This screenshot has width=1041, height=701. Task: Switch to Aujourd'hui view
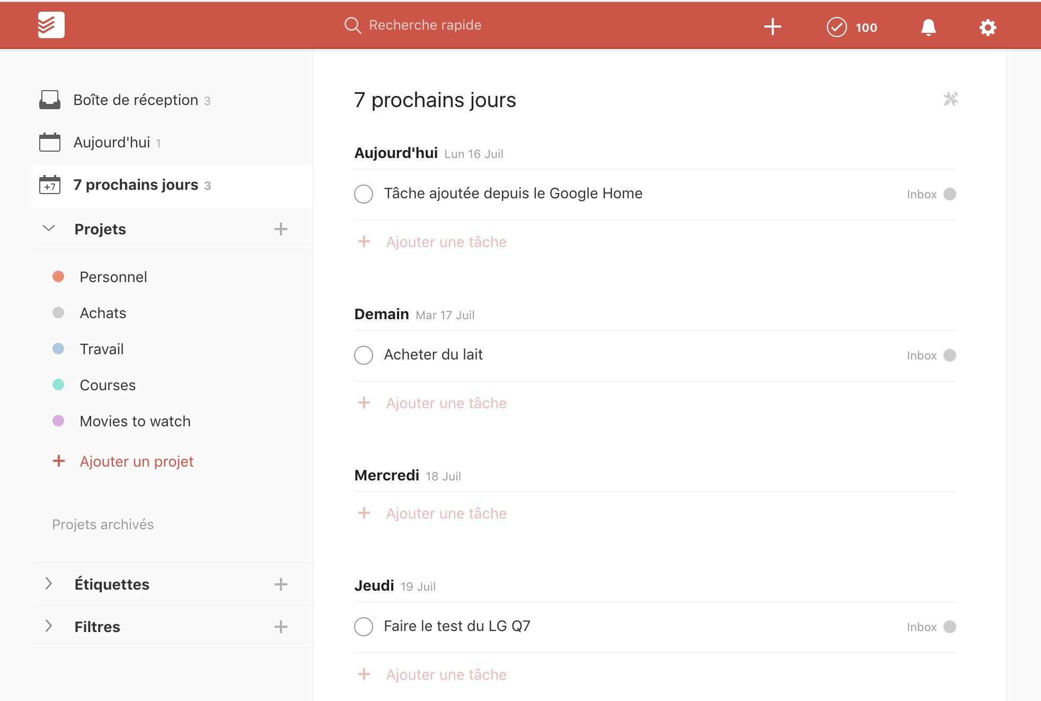coord(111,143)
